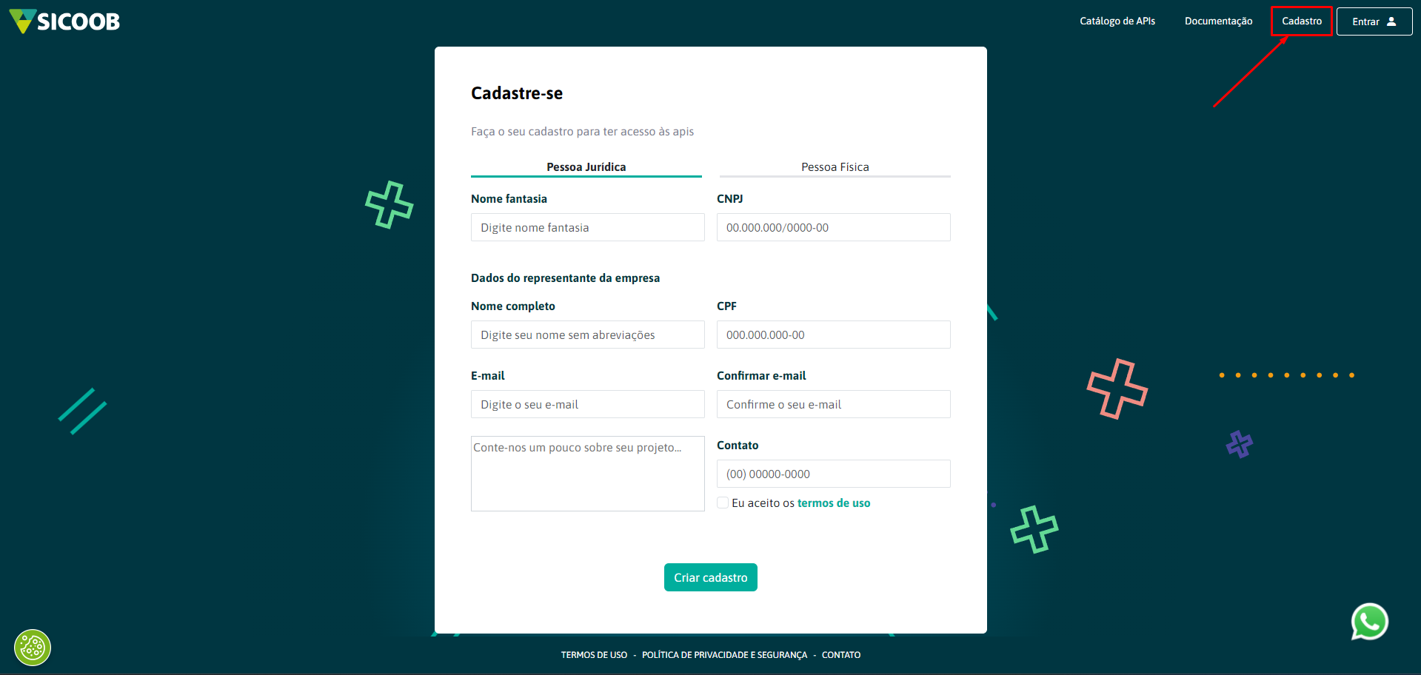Click the project description text area

pyautogui.click(x=587, y=474)
